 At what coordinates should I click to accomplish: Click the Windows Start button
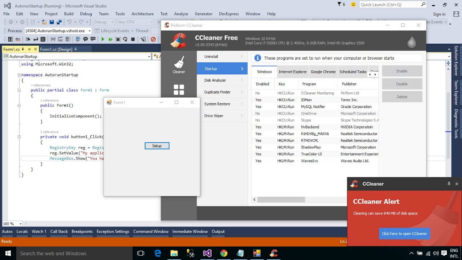(8, 253)
